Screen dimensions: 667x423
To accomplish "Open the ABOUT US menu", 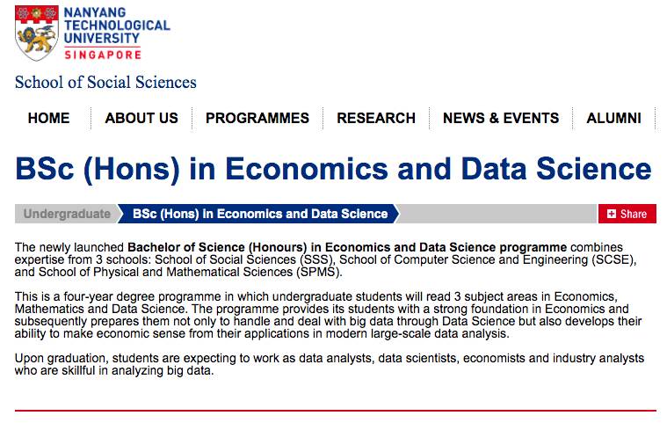I will tap(141, 118).
